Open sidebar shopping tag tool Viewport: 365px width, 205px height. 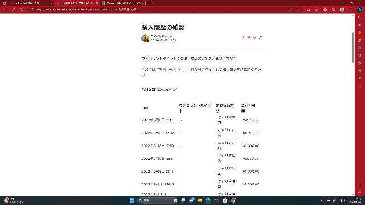(x=360, y=25)
